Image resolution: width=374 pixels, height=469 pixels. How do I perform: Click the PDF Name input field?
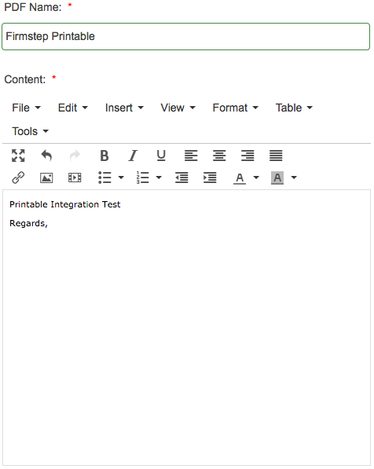(x=185, y=36)
